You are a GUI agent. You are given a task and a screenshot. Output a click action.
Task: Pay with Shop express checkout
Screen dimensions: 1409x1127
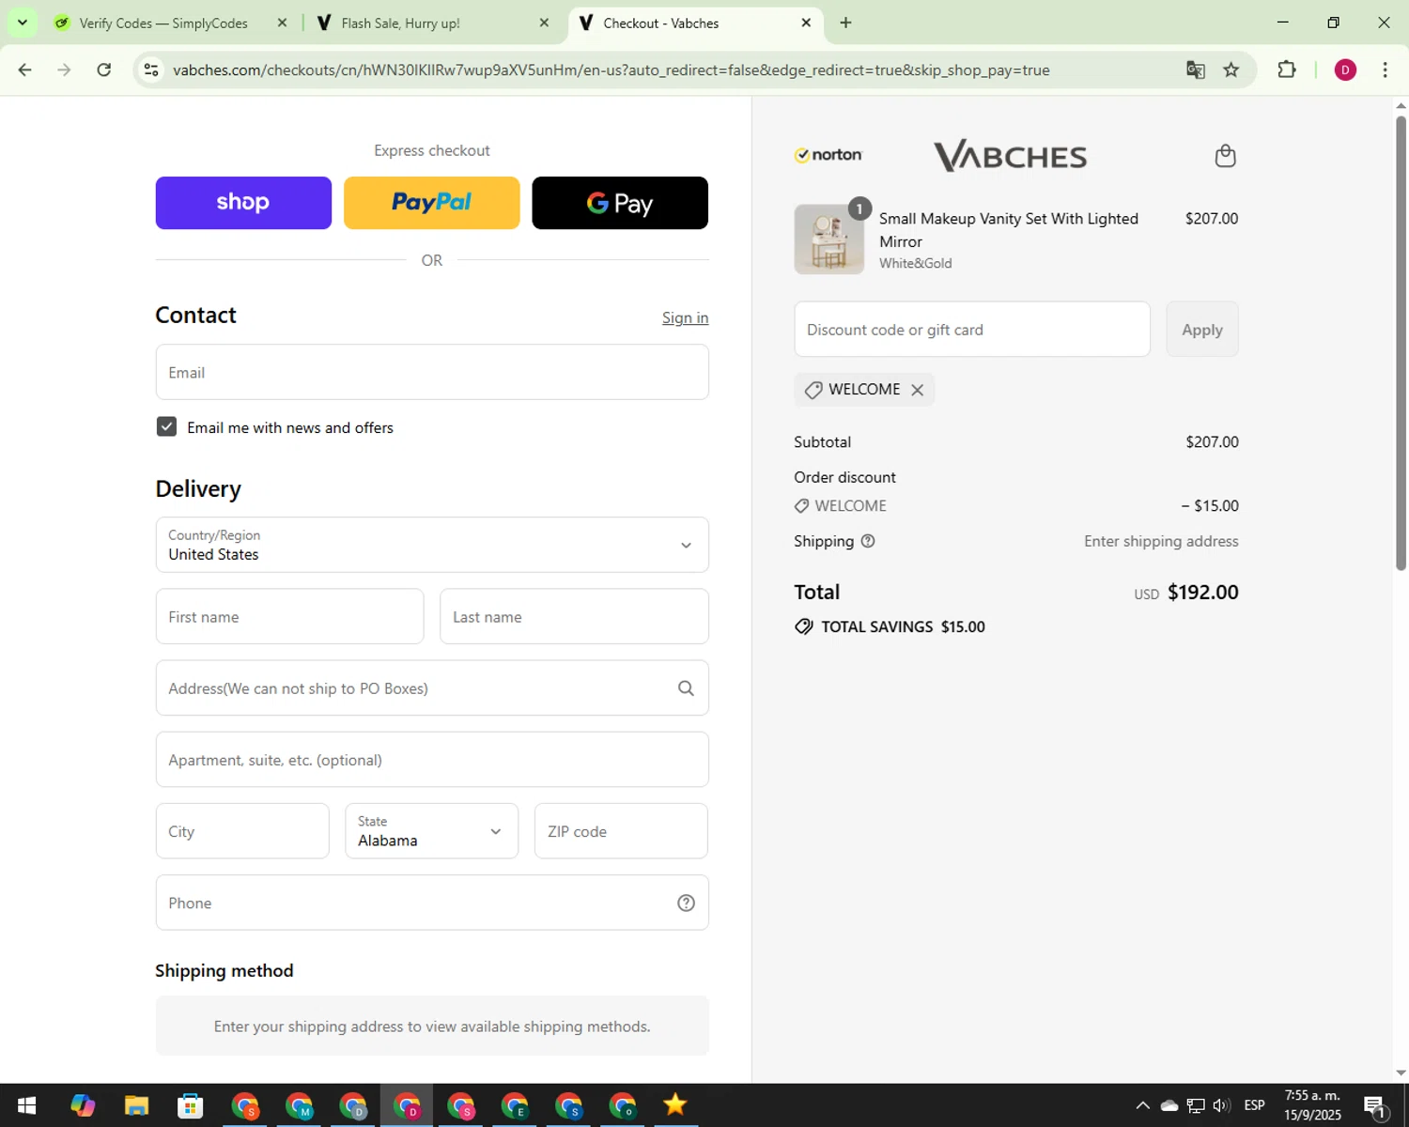(x=243, y=203)
